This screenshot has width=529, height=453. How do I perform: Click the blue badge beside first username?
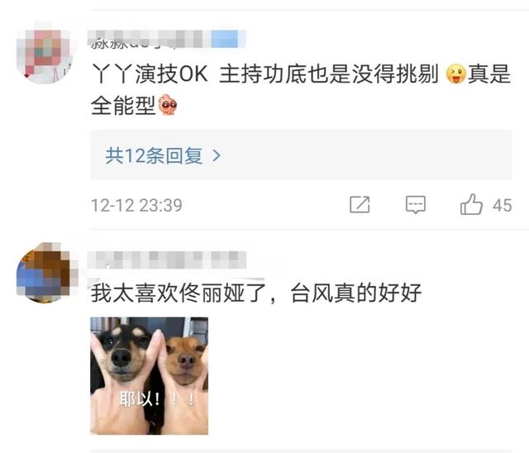[225, 39]
